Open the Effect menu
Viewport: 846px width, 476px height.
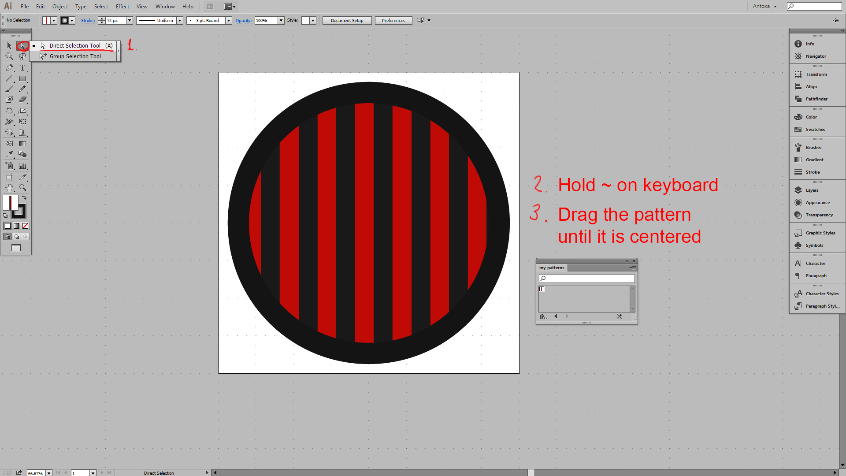click(x=122, y=7)
